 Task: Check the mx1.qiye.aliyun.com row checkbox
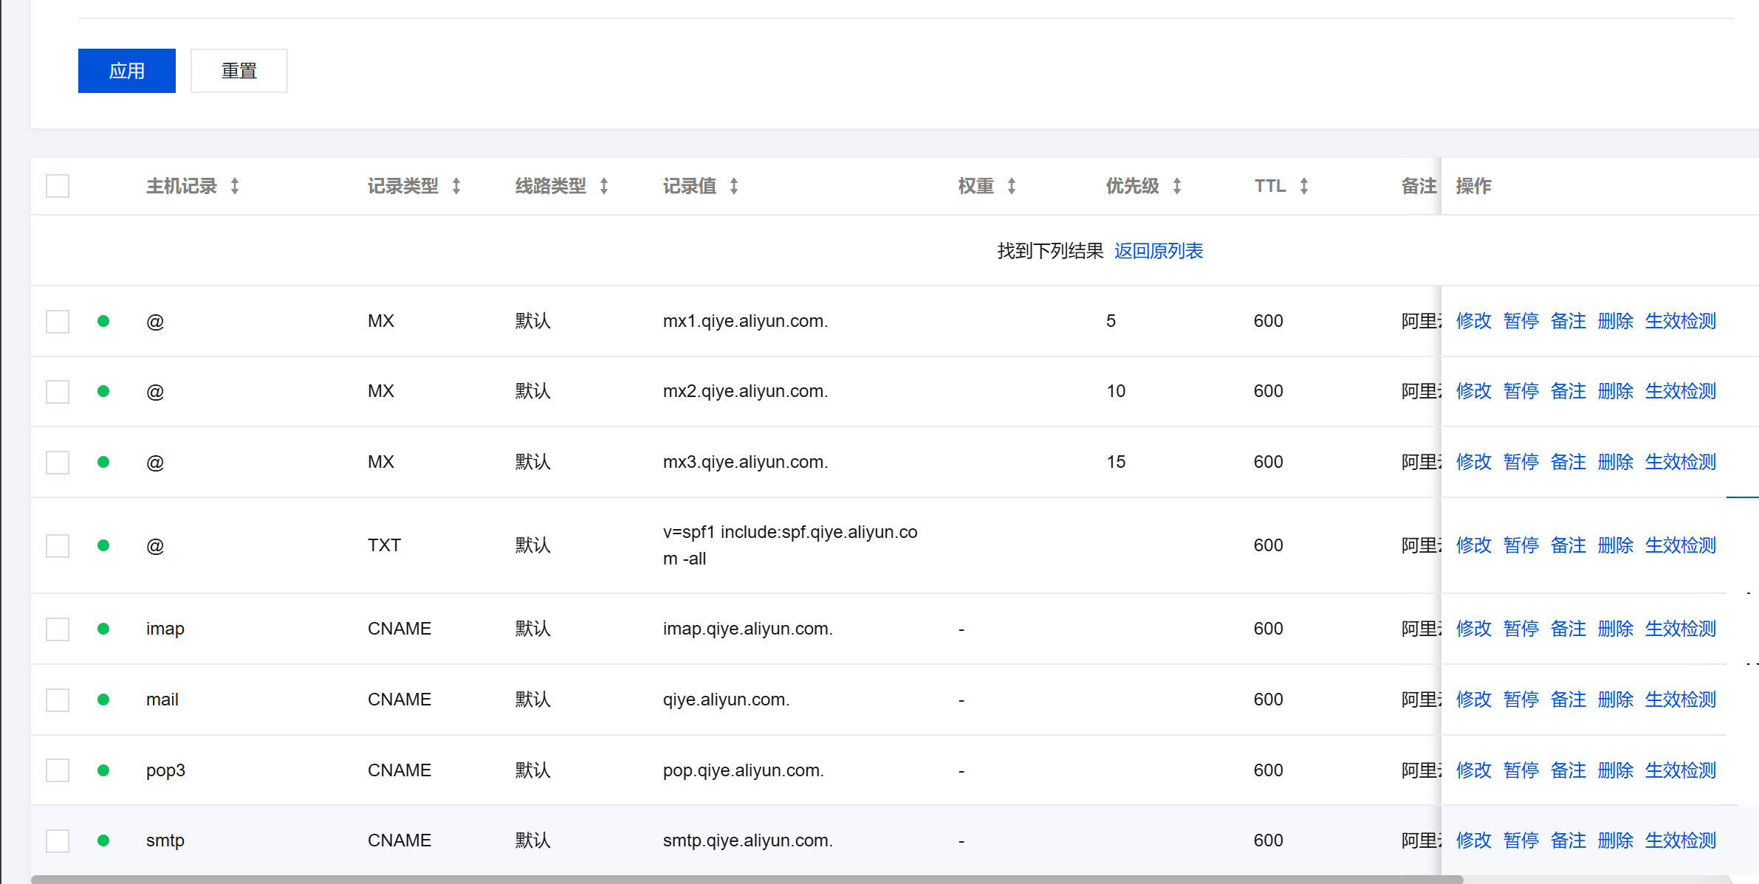tap(58, 322)
